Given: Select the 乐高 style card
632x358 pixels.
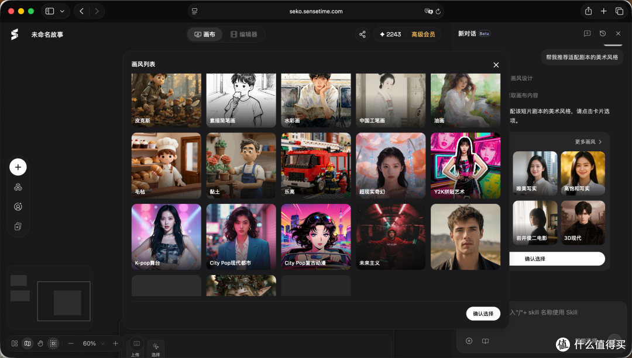Looking at the screenshot, I should pyautogui.click(x=315, y=166).
